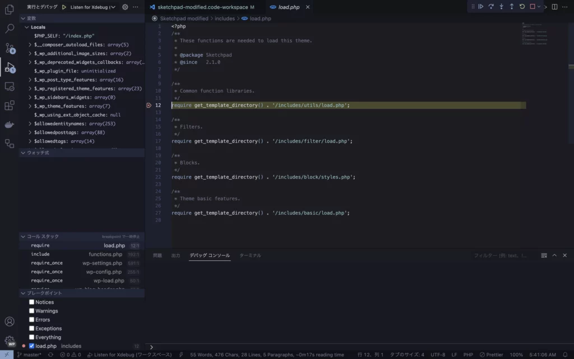Open master branch picker in status bar
Viewport: 574px width, 359px height.
(x=29, y=355)
